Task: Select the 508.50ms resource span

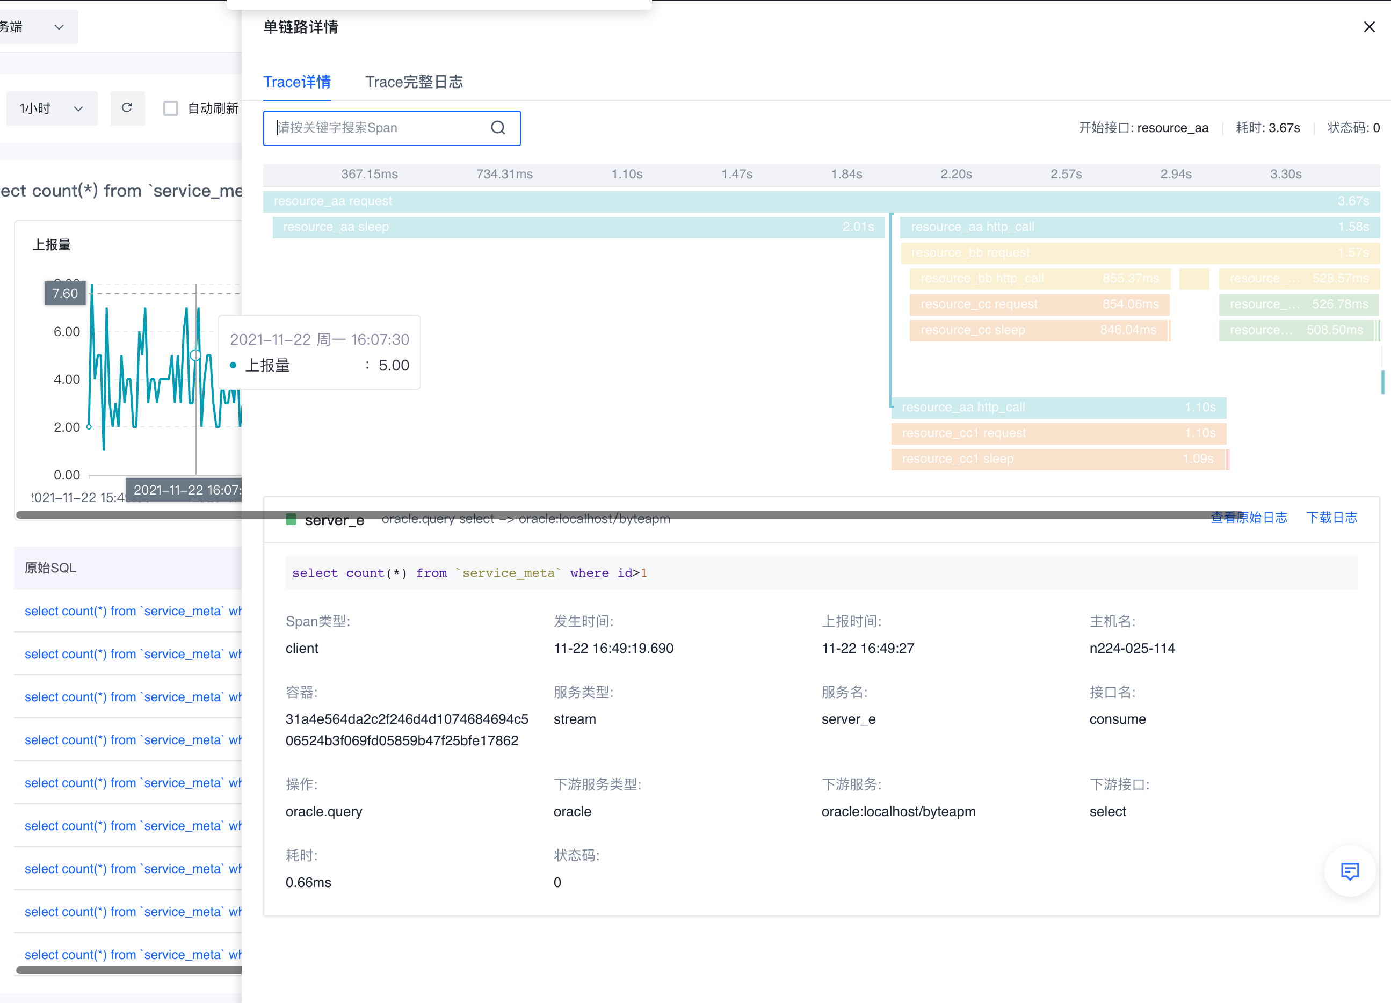Action: pyautogui.click(x=1296, y=330)
